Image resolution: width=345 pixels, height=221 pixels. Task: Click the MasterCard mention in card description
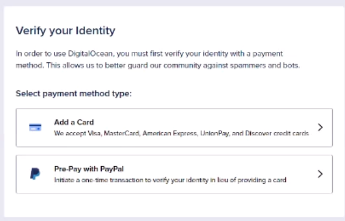(122, 133)
